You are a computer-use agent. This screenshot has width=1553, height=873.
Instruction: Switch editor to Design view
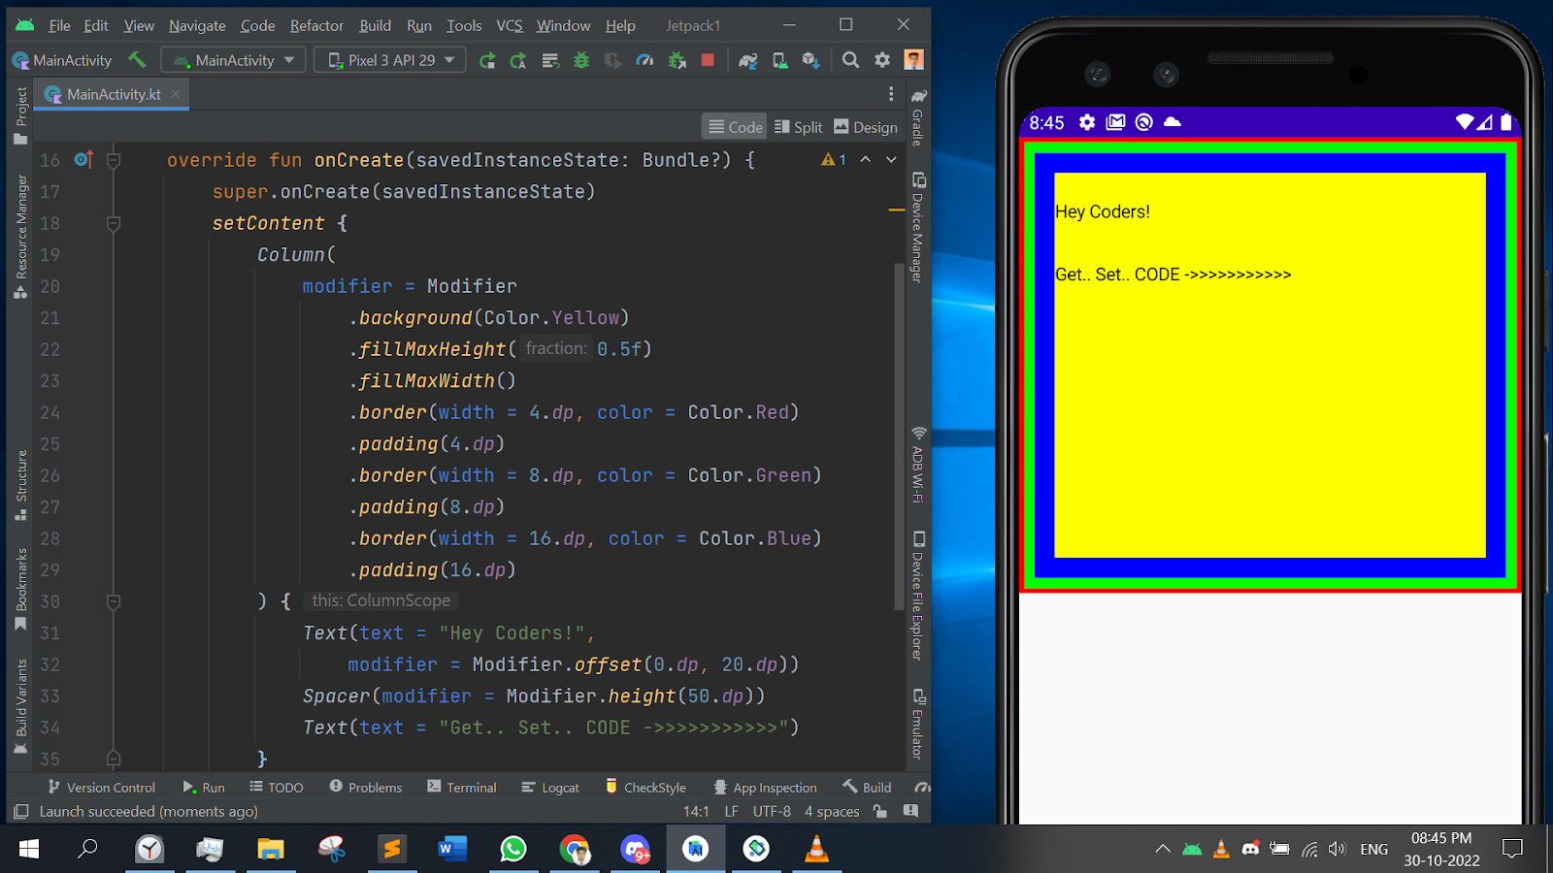point(866,127)
